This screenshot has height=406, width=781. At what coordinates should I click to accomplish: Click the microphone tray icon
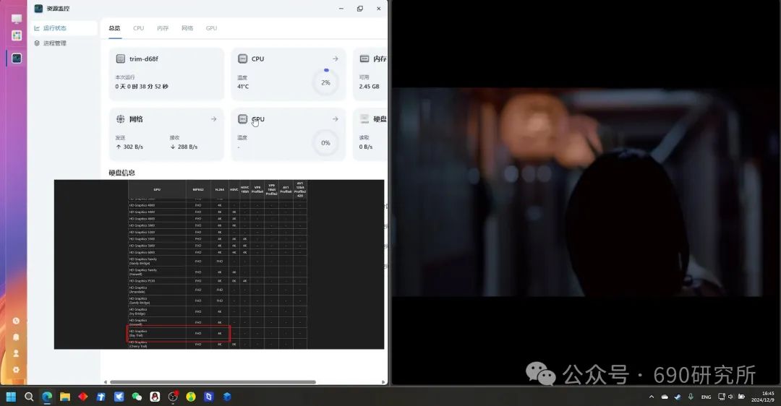[691, 397]
